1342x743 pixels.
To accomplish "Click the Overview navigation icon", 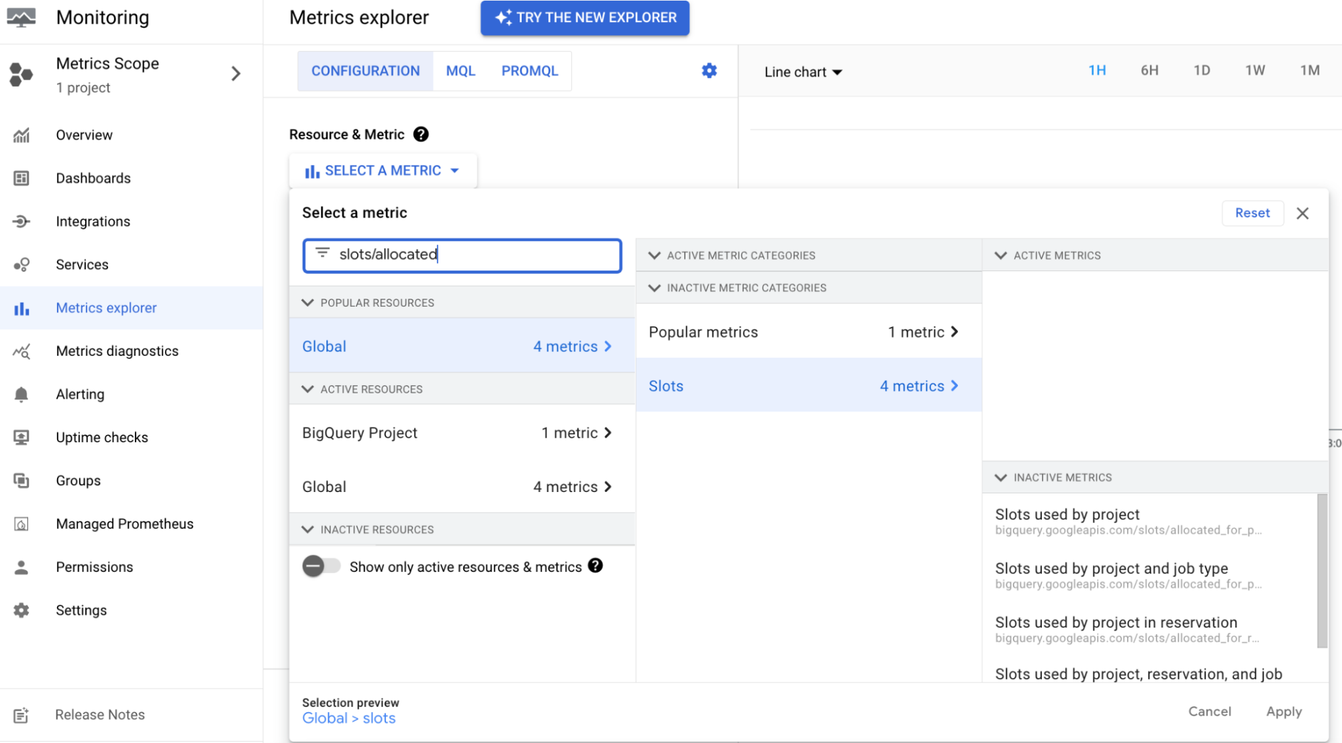I will click(x=22, y=134).
